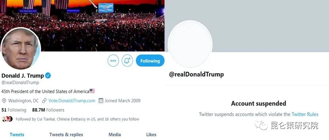329x140 pixels.
Task: Click the profile picture avatar
Action: tap(20, 49)
